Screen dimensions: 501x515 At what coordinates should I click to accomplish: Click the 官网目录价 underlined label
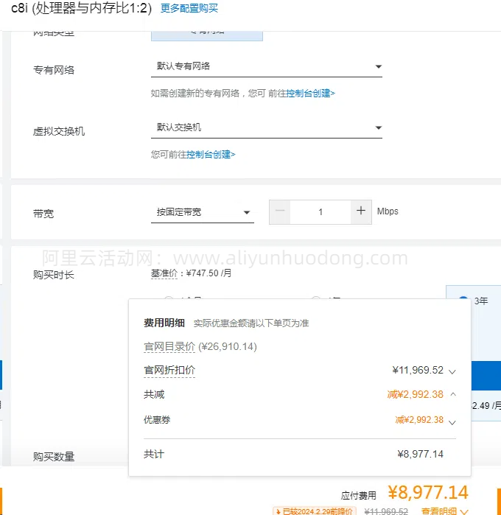169,346
